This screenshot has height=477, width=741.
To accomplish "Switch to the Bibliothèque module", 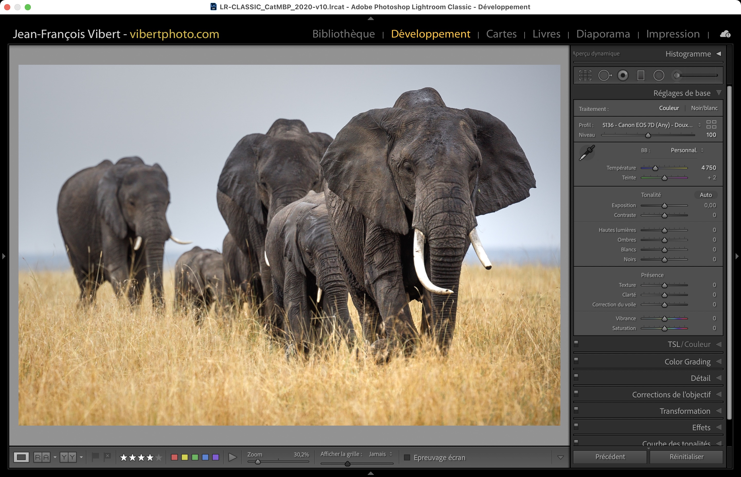I will [343, 34].
